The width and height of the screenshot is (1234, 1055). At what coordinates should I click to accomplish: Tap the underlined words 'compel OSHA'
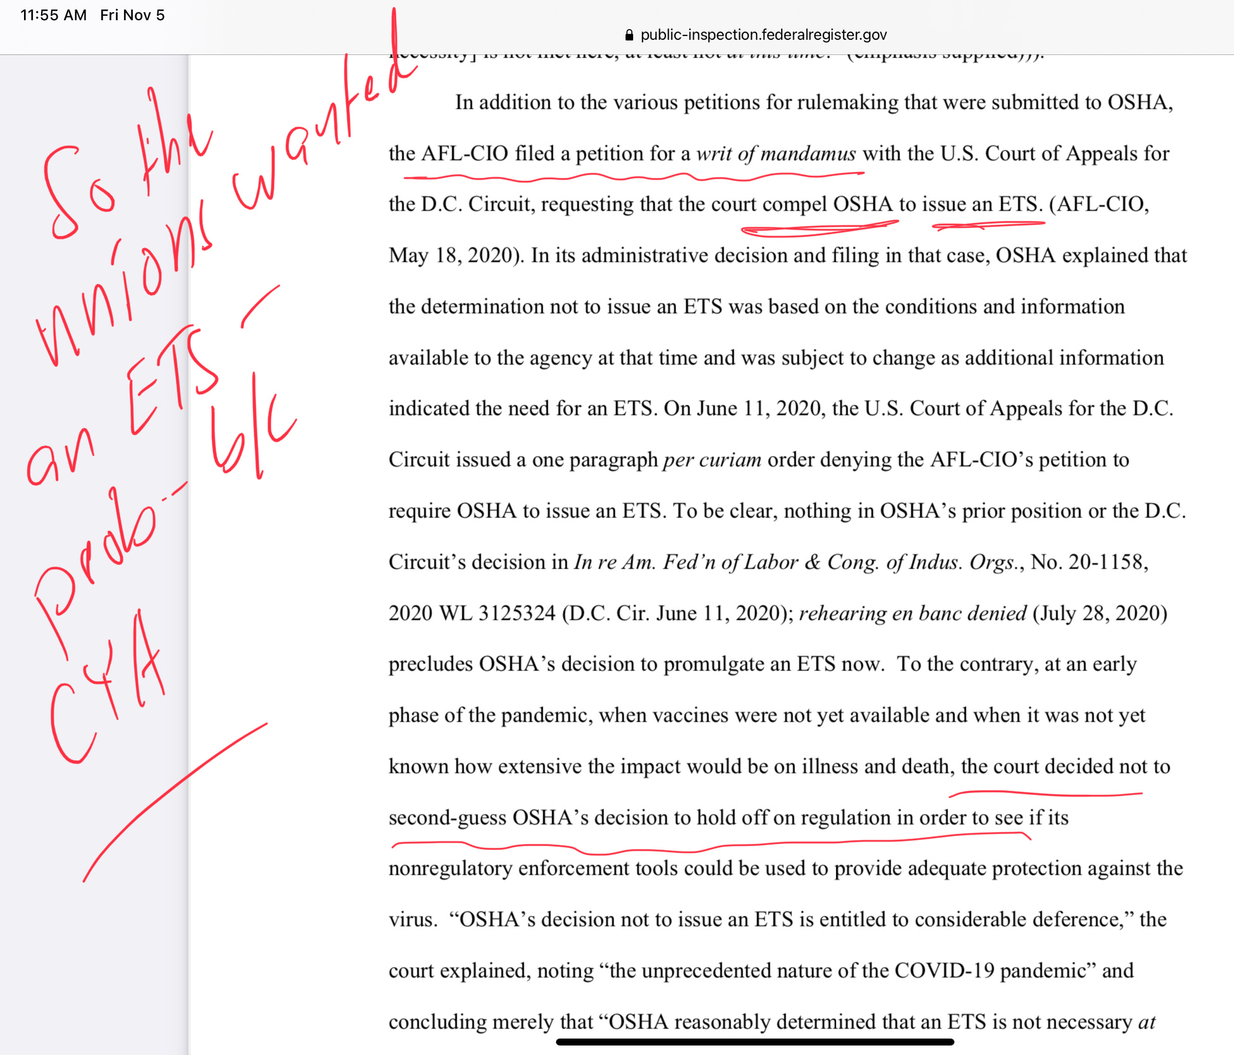click(827, 204)
